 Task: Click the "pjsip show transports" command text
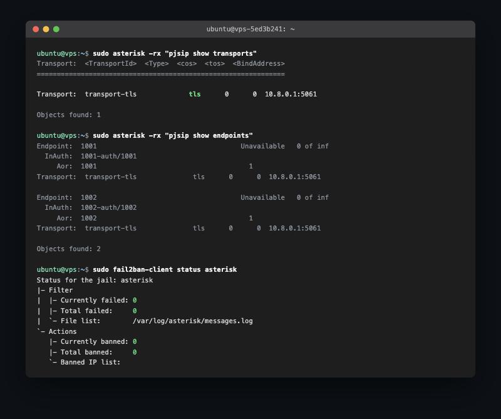coord(211,53)
